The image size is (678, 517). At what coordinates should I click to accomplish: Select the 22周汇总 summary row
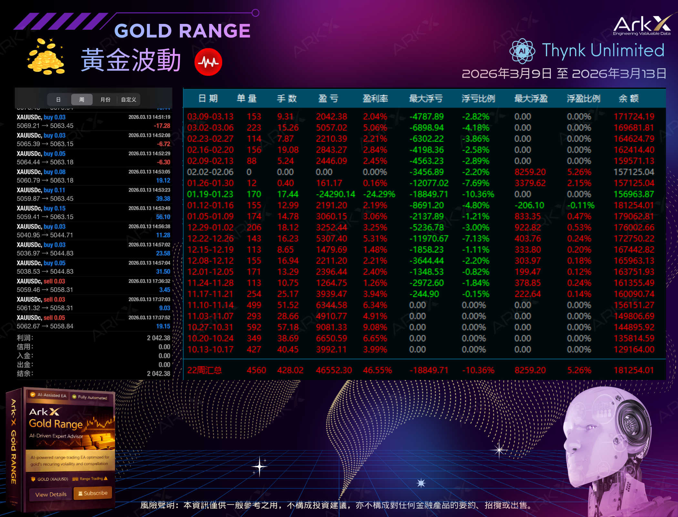(x=205, y=370)
